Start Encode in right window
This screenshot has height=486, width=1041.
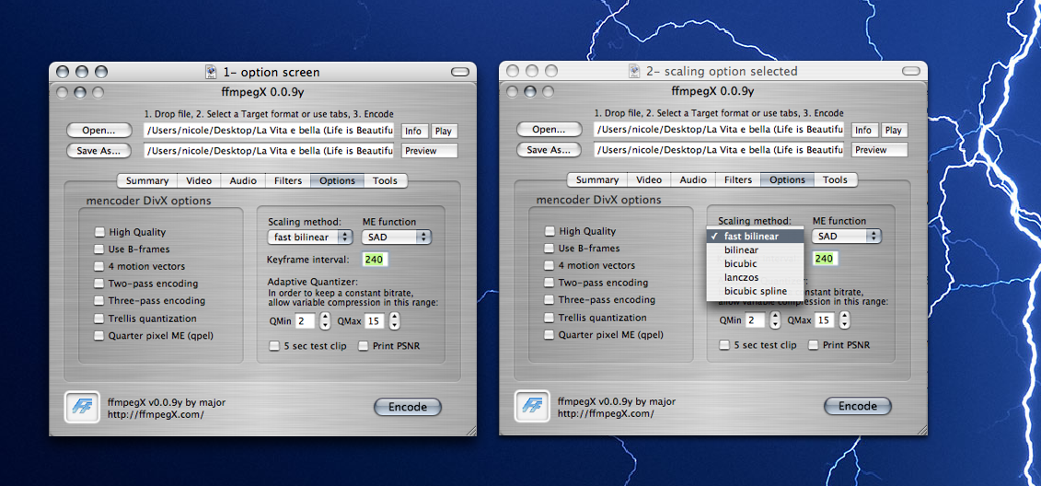[858, 406]
